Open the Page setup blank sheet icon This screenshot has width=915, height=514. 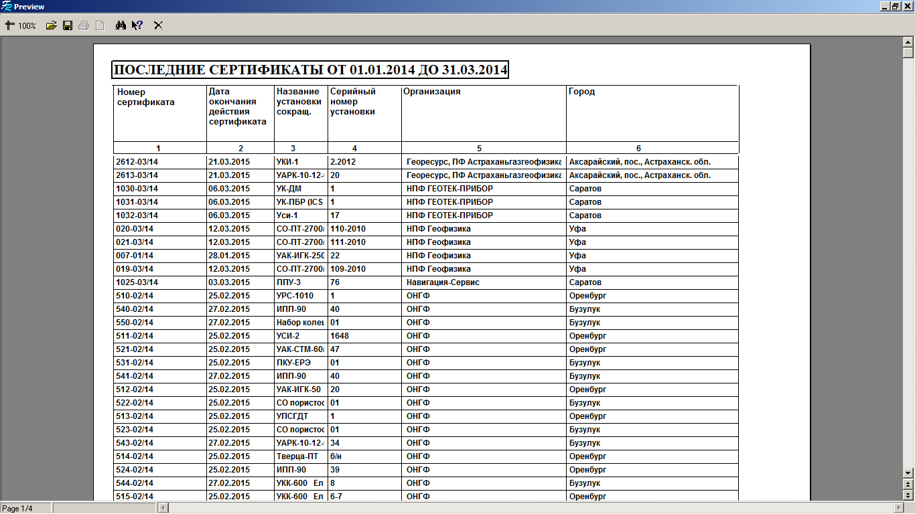(x=100, y=25)
